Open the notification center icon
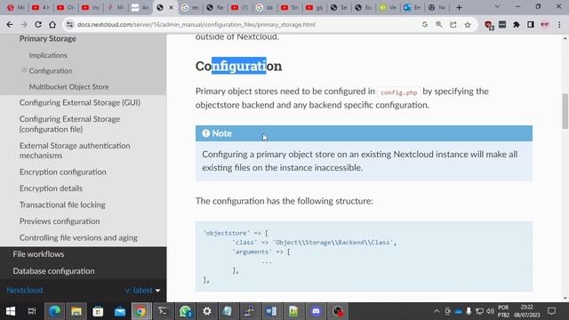 point(551,311)
